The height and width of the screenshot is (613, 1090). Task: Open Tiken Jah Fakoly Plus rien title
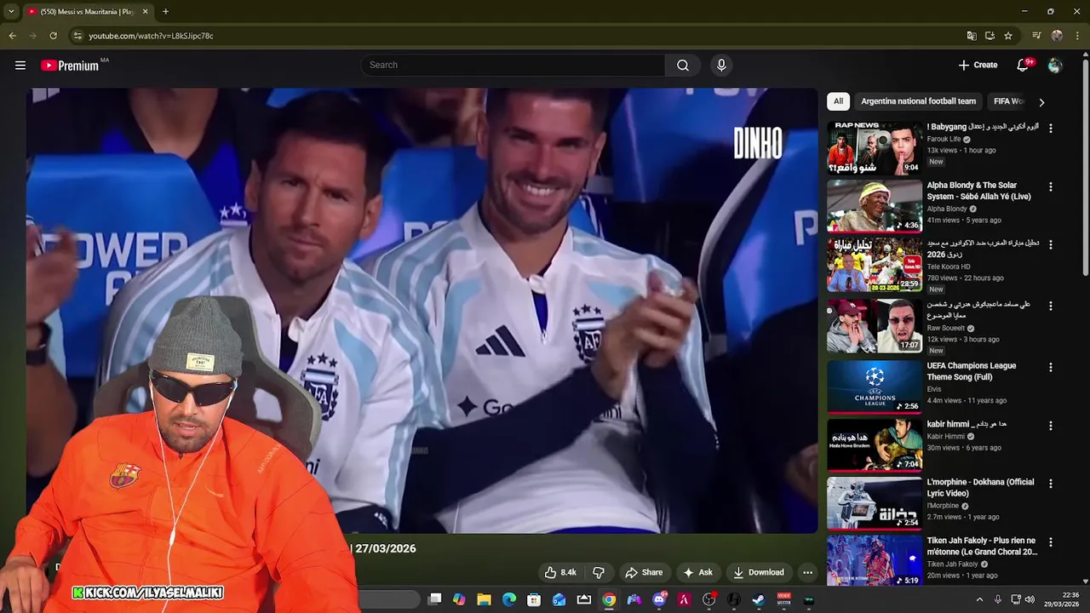(x=982, y=546)
